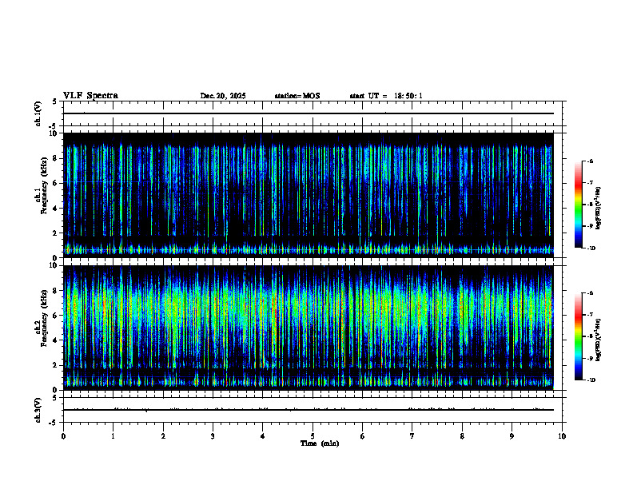Select the "start UT = 18:50: 1" text
The image size is (633, 489).
coord(386,96)
